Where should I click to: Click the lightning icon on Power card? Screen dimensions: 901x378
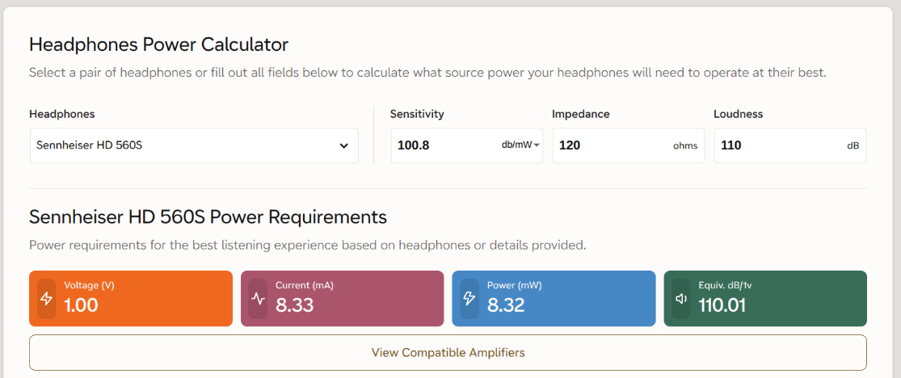[469, 299]
